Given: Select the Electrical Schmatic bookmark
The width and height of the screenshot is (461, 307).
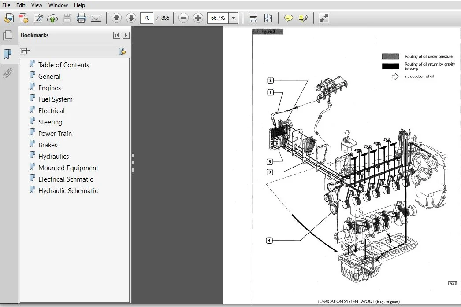Looking at the screenshot, I should click(66, 179).
